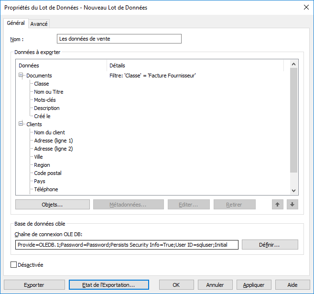This screenshot has width=314, height=294.
Task: Click Annuler to cancel changes
Action: click(x=215, y=285)
